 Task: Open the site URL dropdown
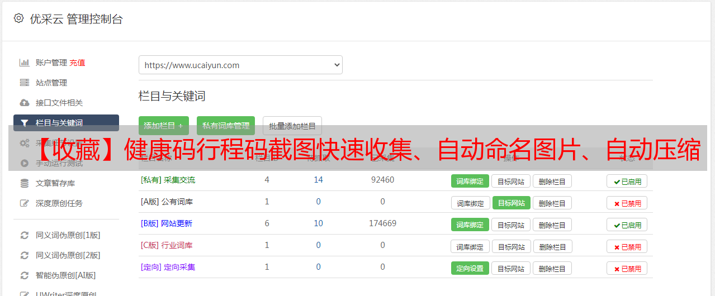pyautogui.click(x=240, y=65)
